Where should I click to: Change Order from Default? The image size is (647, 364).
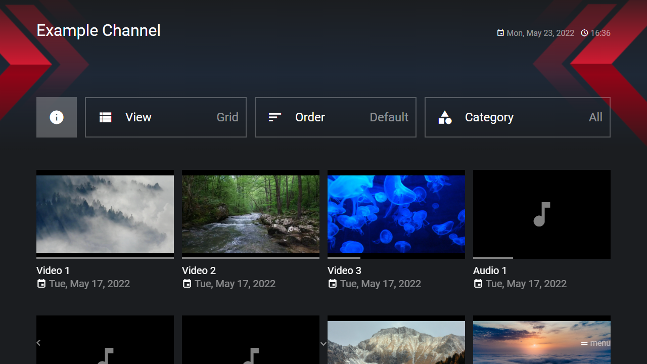(336, 117)
